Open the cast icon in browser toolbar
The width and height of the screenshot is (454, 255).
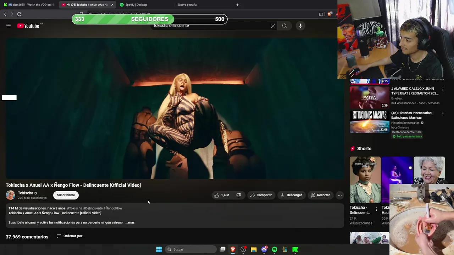click(x=321, y=14)
